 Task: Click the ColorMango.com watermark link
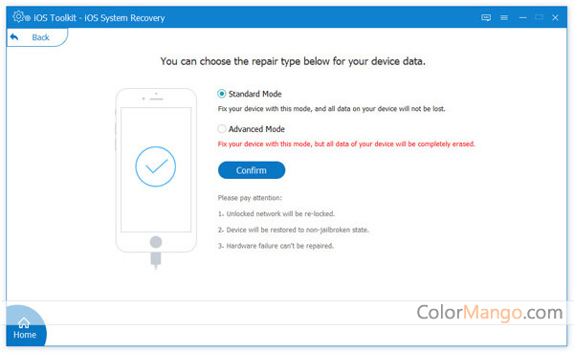click(490, 313)
